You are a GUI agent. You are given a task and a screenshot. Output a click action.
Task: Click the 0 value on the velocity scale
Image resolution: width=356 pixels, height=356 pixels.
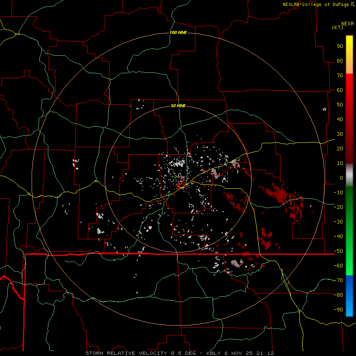[341, 178]
